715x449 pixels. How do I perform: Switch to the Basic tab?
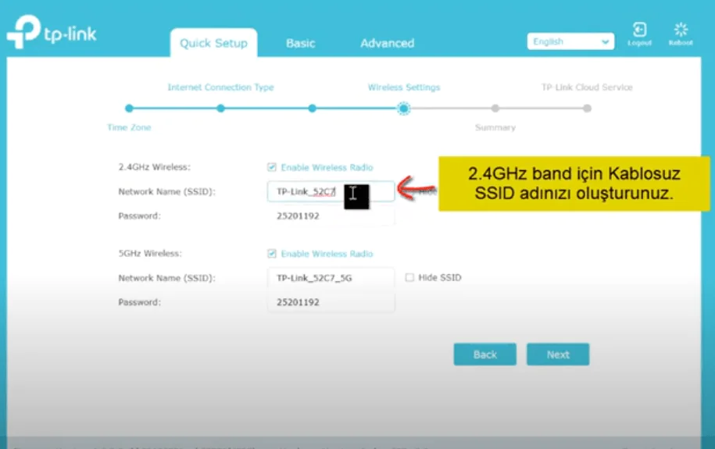(x=301, y=43)
